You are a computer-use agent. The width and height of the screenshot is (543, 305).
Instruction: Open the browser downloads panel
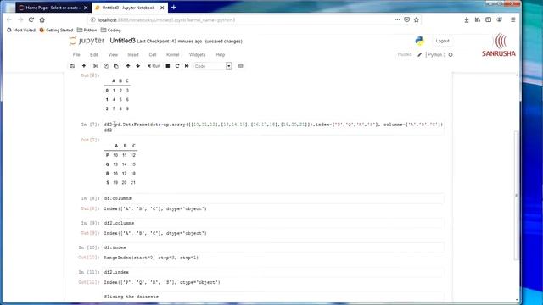[x=467, y=20]
